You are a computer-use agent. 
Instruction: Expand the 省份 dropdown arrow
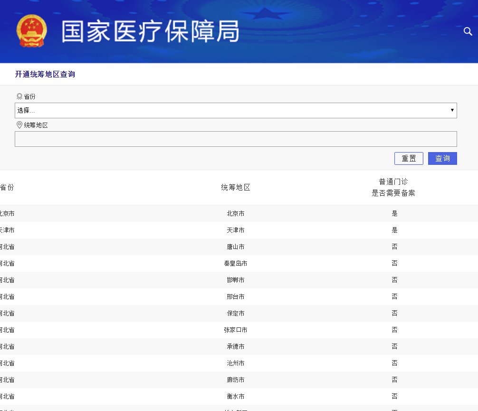(452, 110)
